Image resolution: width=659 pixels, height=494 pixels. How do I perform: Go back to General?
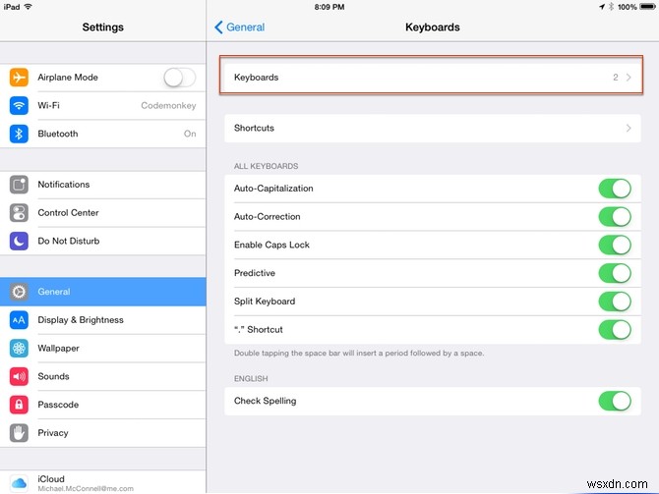click(240, 27)
